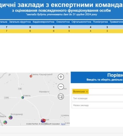Click the Камінь-Каширський map marker

[x=31, y=76]
